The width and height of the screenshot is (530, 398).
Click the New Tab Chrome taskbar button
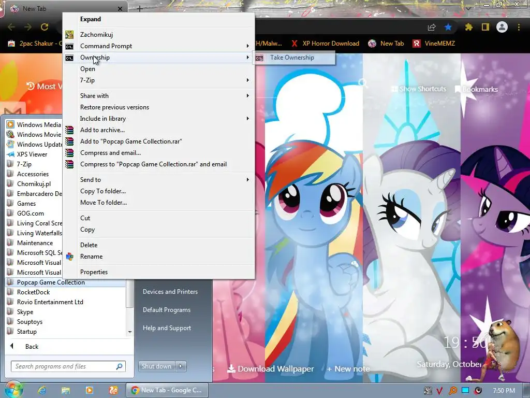click(167, 390)
